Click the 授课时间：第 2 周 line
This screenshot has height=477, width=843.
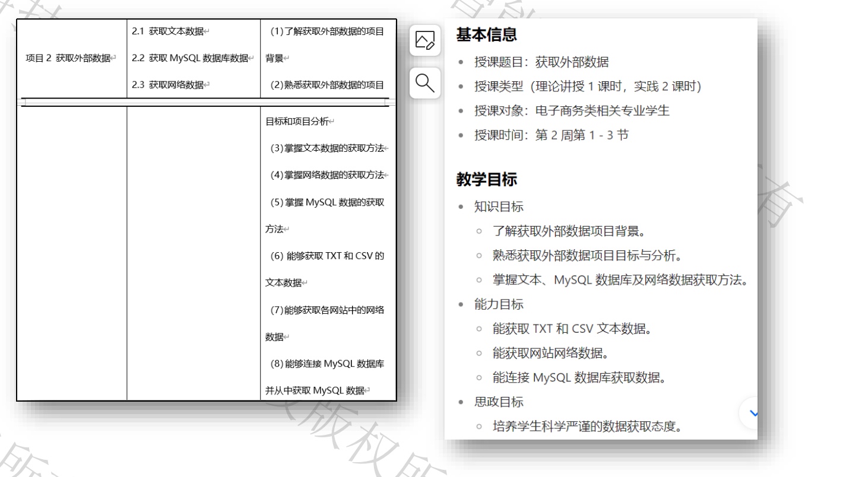click(552, 135)
